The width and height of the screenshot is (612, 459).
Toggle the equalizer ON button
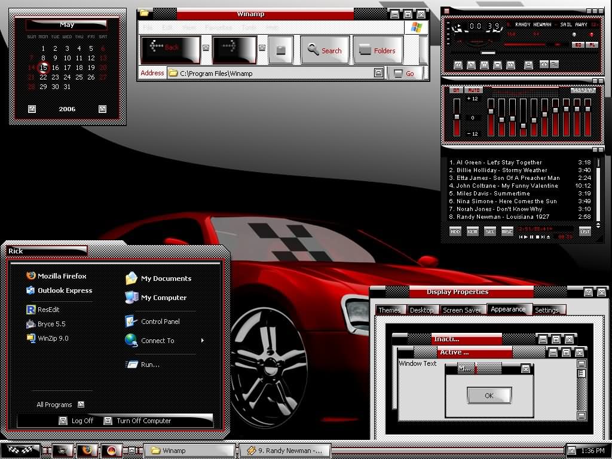[456, 90]
